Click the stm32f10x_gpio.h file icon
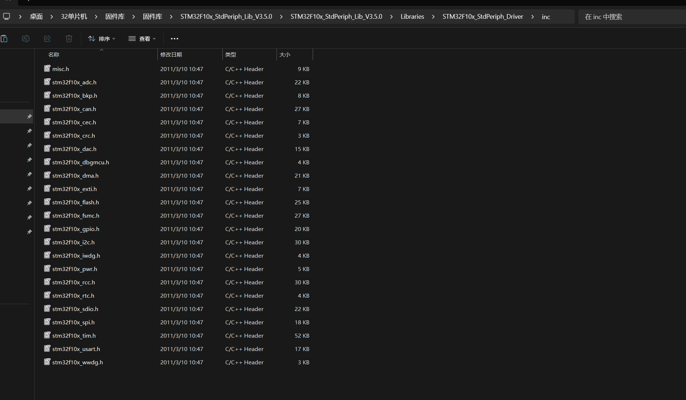The height and width of the screenshot is (400, 686). (47, 228)
